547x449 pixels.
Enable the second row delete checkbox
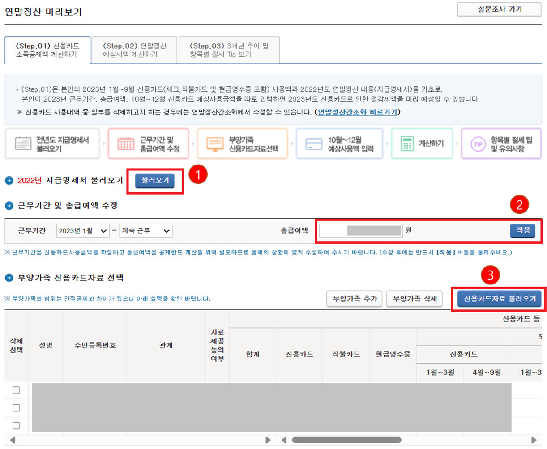16,408
